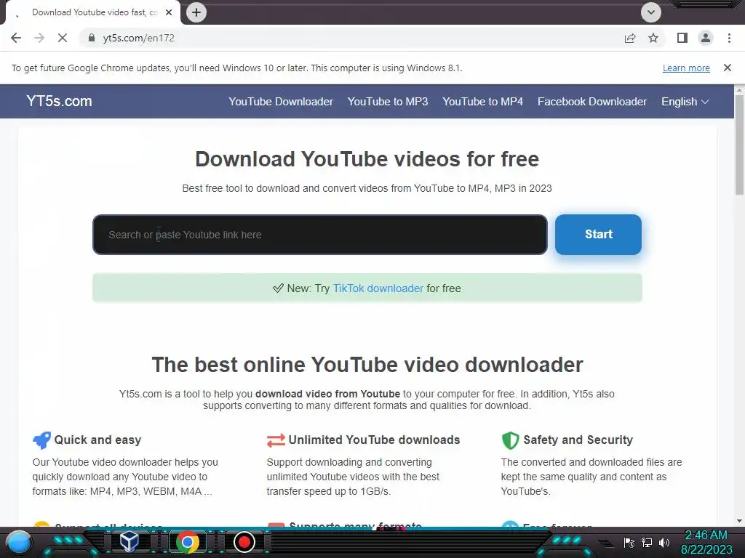745x558 pixels.
Task: Click the heading The best online YouTube video downloader
Action: coord(367,365)
